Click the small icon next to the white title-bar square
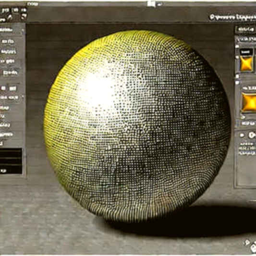256x256 pixels. tap(159, 4)
